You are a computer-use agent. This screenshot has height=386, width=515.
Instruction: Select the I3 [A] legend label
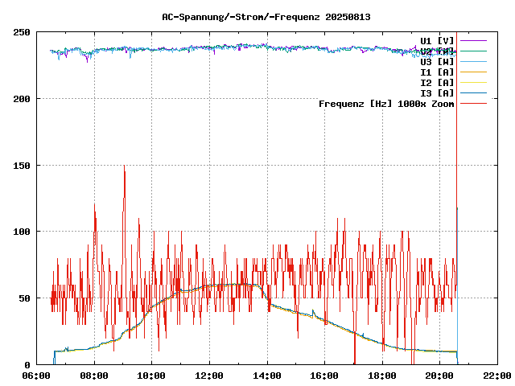437,93
